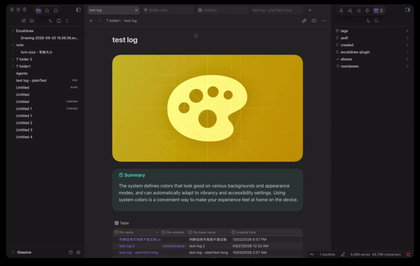Select the aliases property row
The height and width of the screenshot is (266, 420).
[372, 59]
